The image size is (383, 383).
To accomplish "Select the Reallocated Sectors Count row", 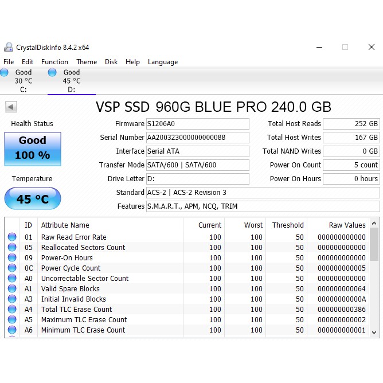I will (x=83, y=248).
